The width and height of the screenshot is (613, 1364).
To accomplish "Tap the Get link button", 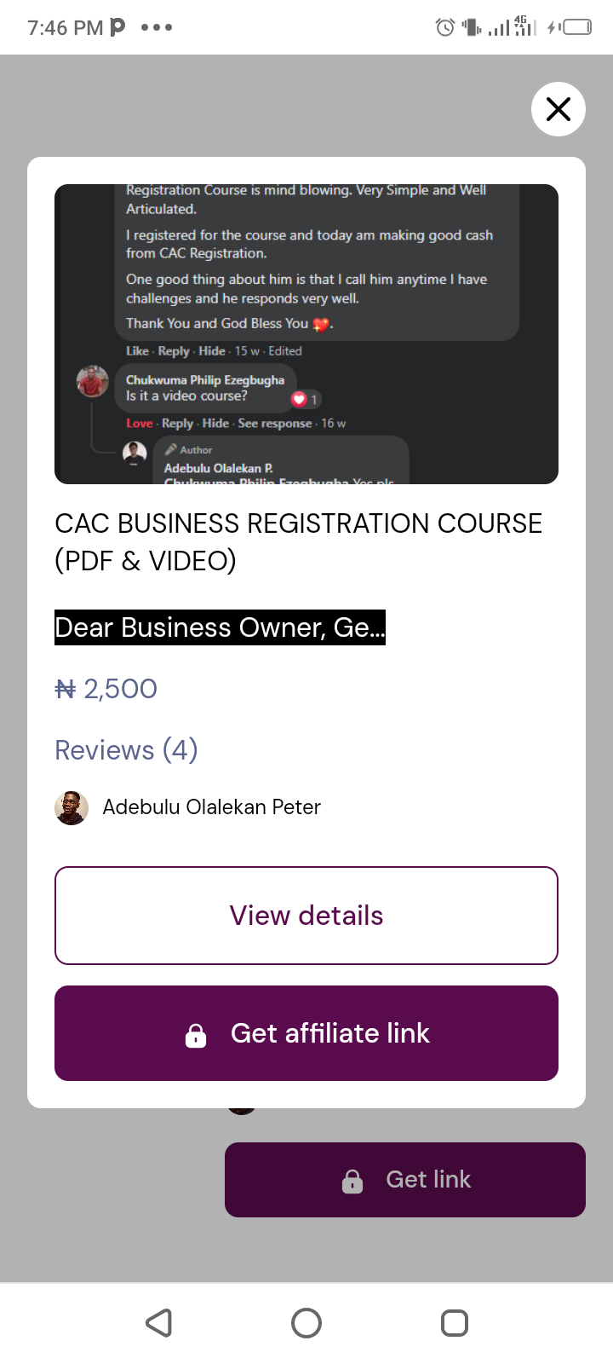I will (404, 1180).
